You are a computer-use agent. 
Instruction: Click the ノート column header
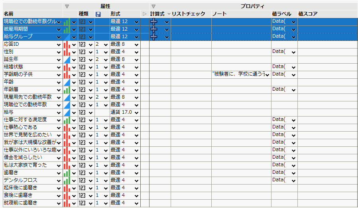pos(219,14)
